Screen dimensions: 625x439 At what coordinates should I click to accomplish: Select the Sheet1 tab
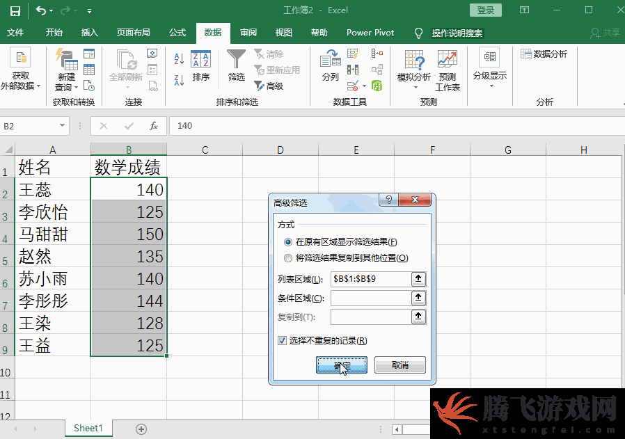(x=88, y=429)
